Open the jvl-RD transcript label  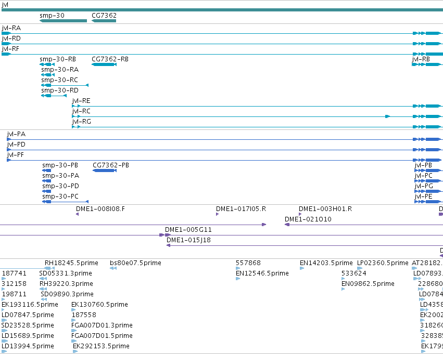pos(11,38)
